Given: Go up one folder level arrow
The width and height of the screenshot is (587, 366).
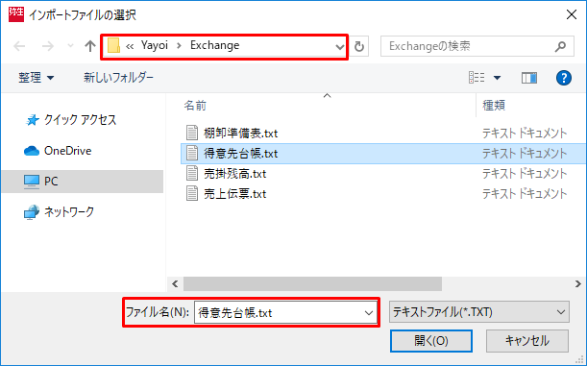Looking at the screenshot, I should [90, 46].
